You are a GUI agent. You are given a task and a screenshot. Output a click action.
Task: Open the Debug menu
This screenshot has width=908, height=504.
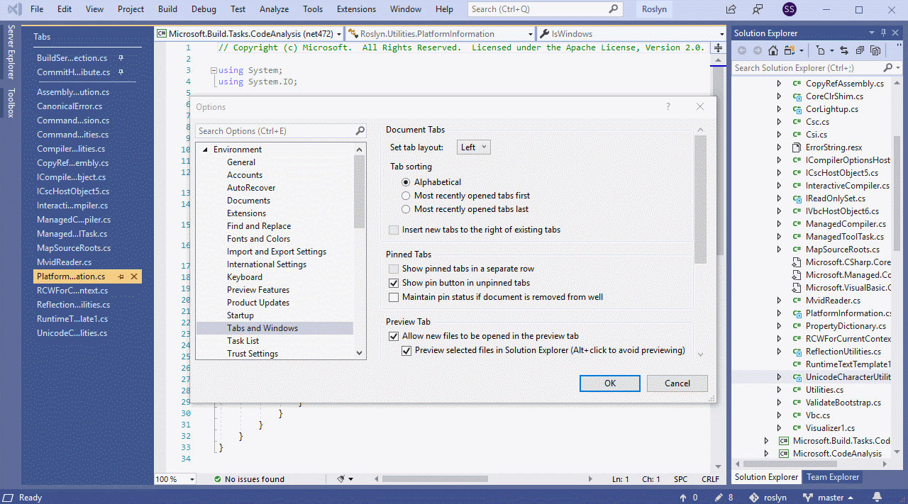coord(204,9)
